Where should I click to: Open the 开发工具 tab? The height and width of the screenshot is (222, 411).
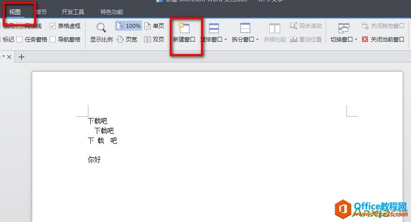73,12
